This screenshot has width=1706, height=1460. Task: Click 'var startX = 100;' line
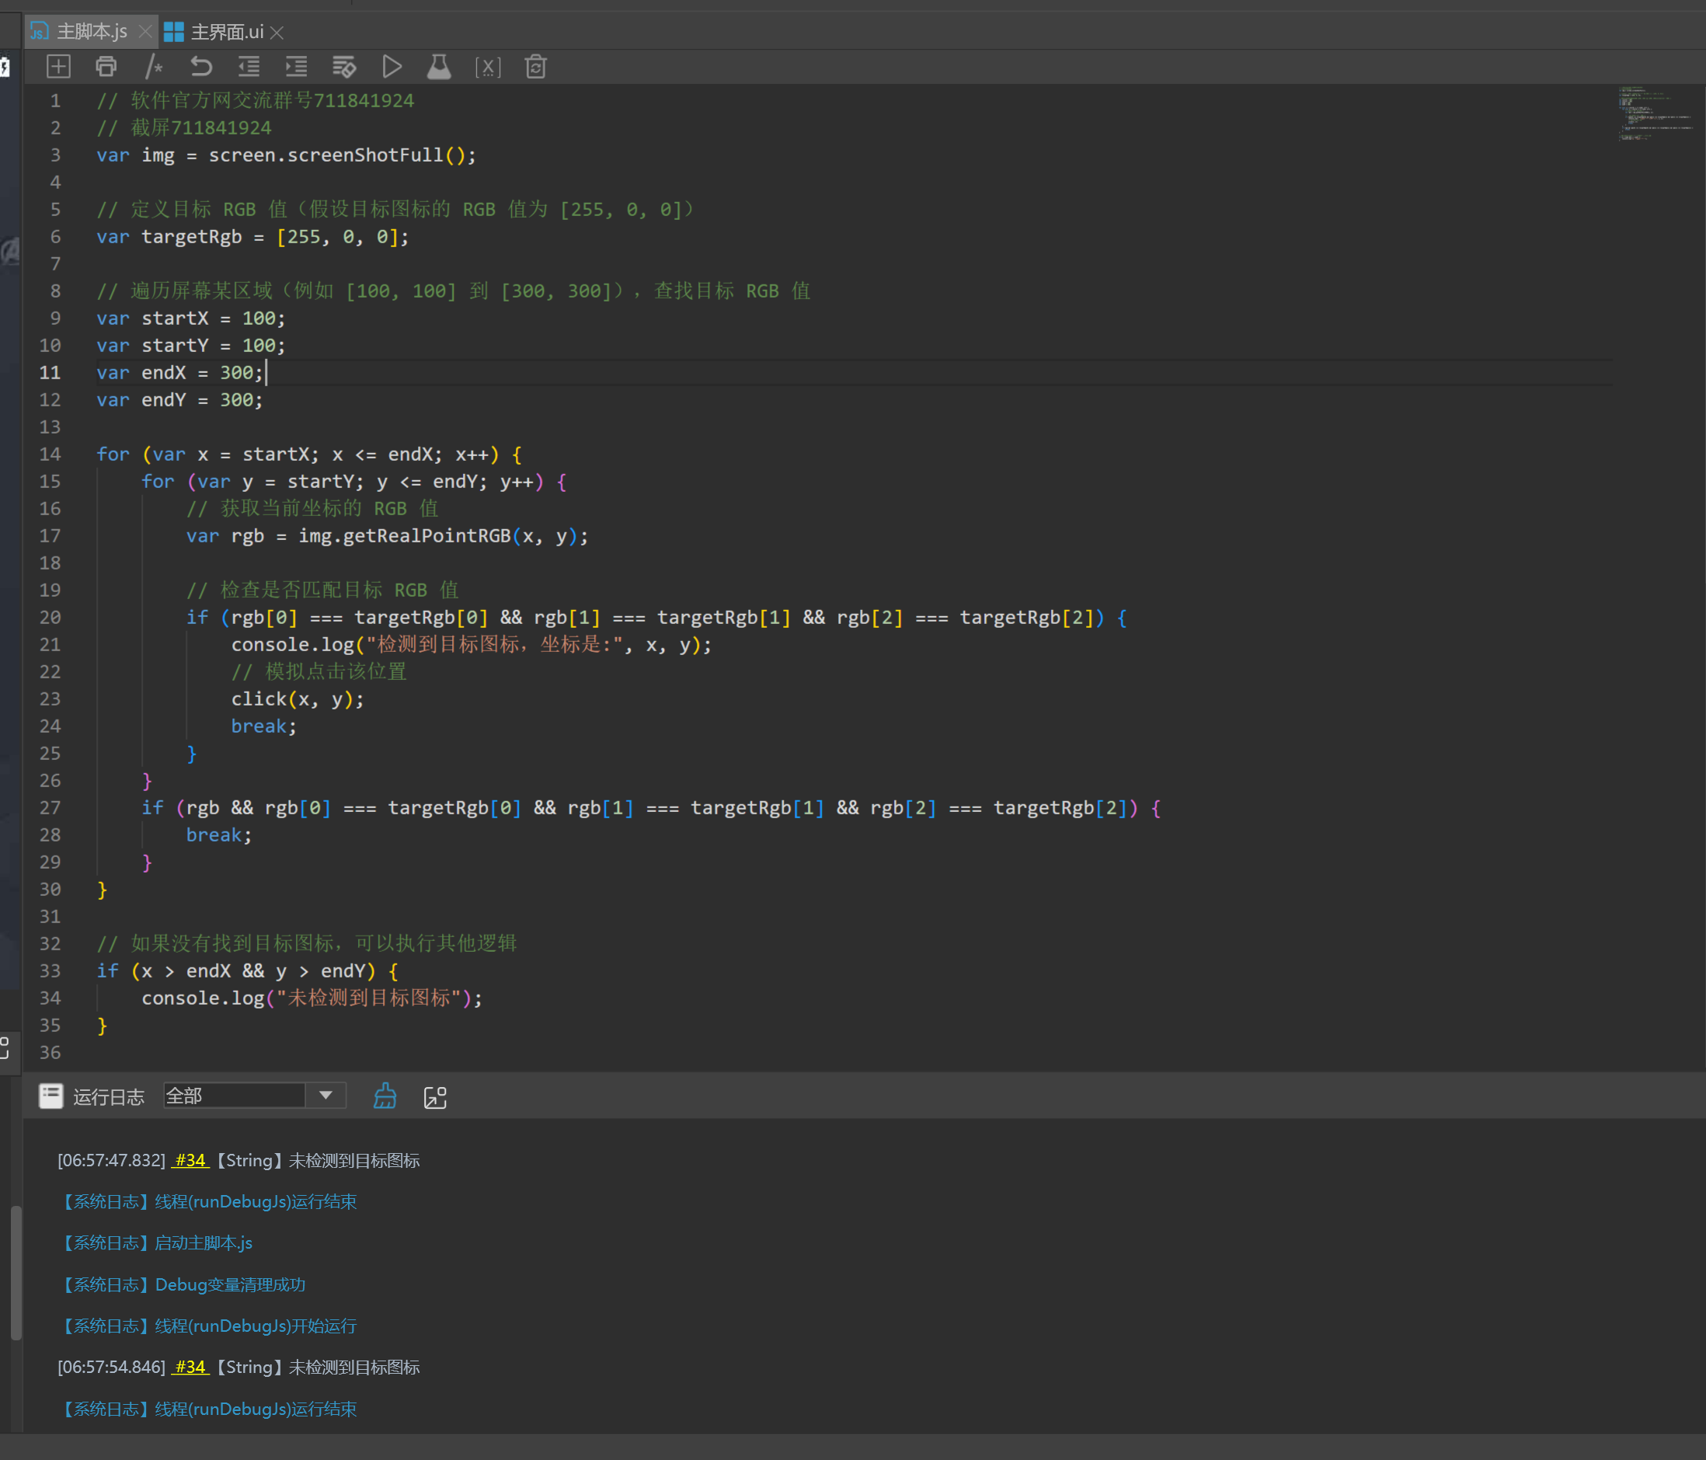click(191, 318)
